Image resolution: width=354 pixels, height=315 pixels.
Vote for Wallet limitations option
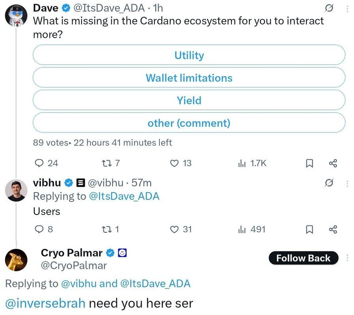[x=189, y=78]
